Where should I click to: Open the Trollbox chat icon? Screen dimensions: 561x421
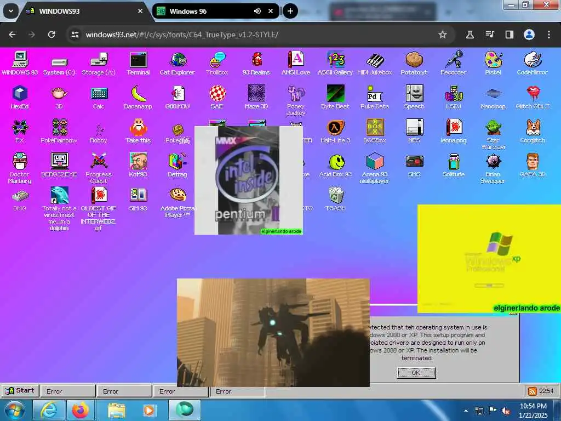217,64
